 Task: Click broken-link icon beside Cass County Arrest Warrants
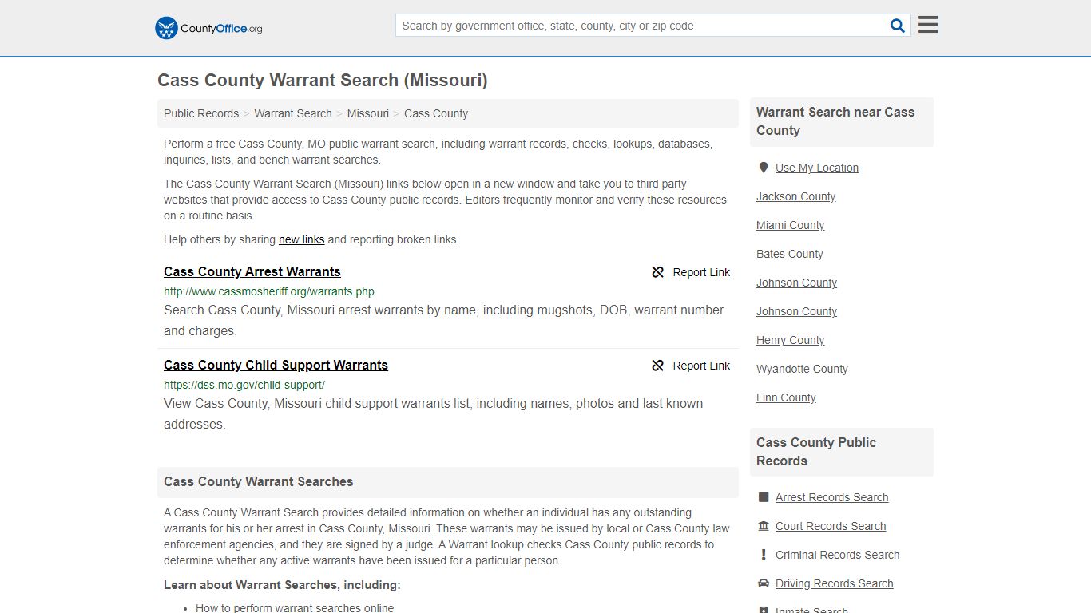(658, 272)
